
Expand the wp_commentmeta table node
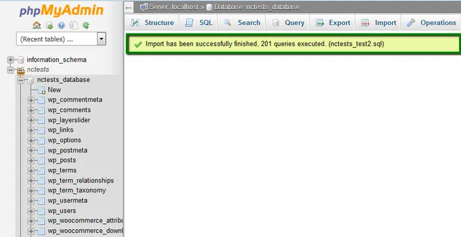click(x=31, y=100)
